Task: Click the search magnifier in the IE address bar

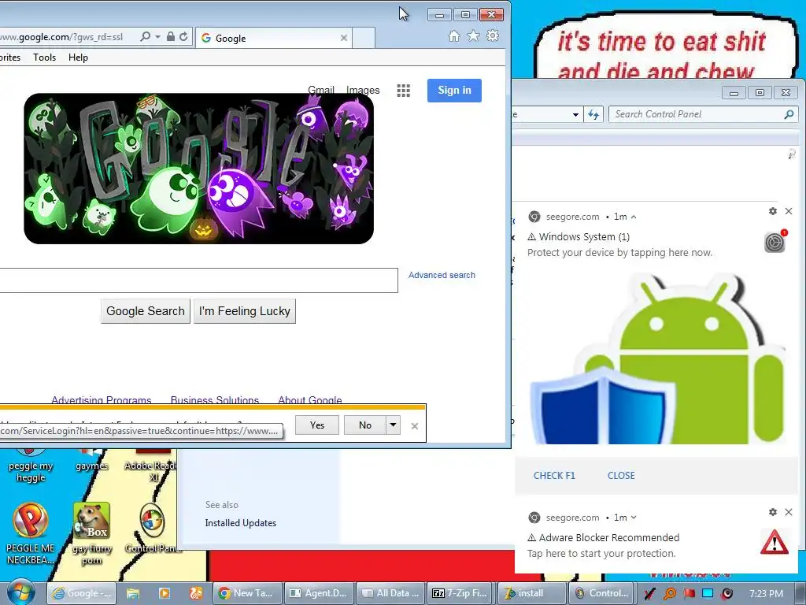Action: coord(146,36)
